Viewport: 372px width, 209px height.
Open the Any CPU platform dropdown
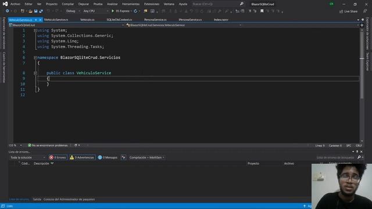point(95,11)
